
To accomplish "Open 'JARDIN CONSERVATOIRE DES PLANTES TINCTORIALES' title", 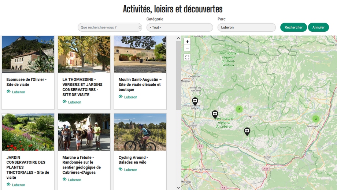I will (28, 167).
